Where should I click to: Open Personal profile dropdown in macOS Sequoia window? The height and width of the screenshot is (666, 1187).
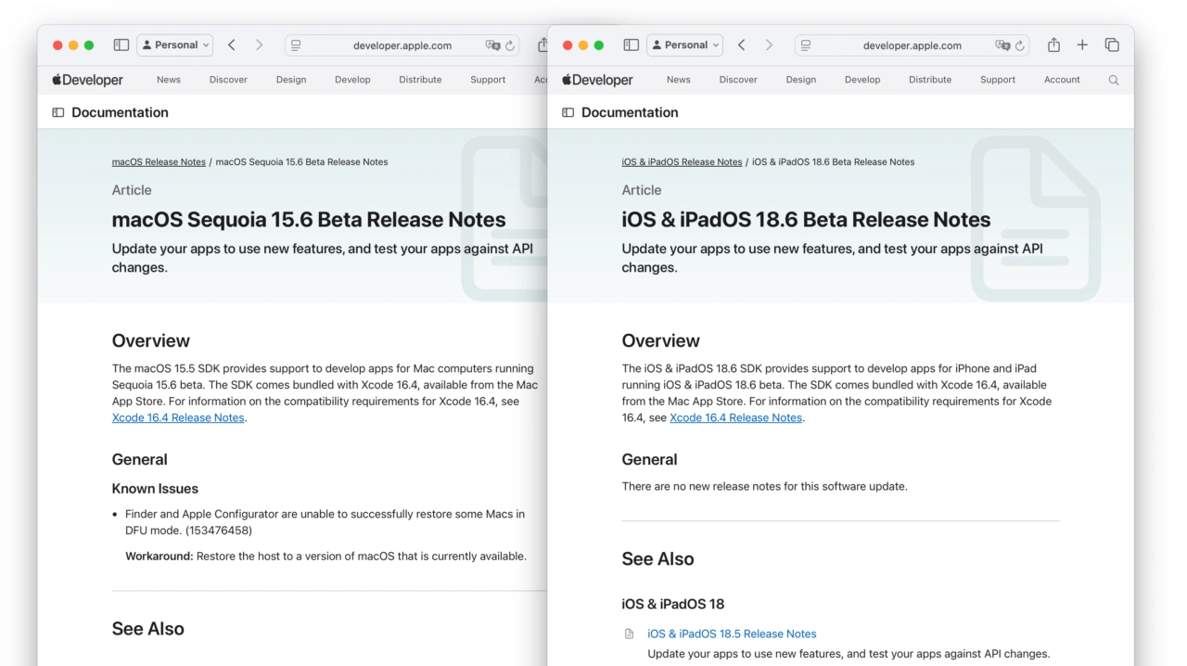(x=175, y=45)
